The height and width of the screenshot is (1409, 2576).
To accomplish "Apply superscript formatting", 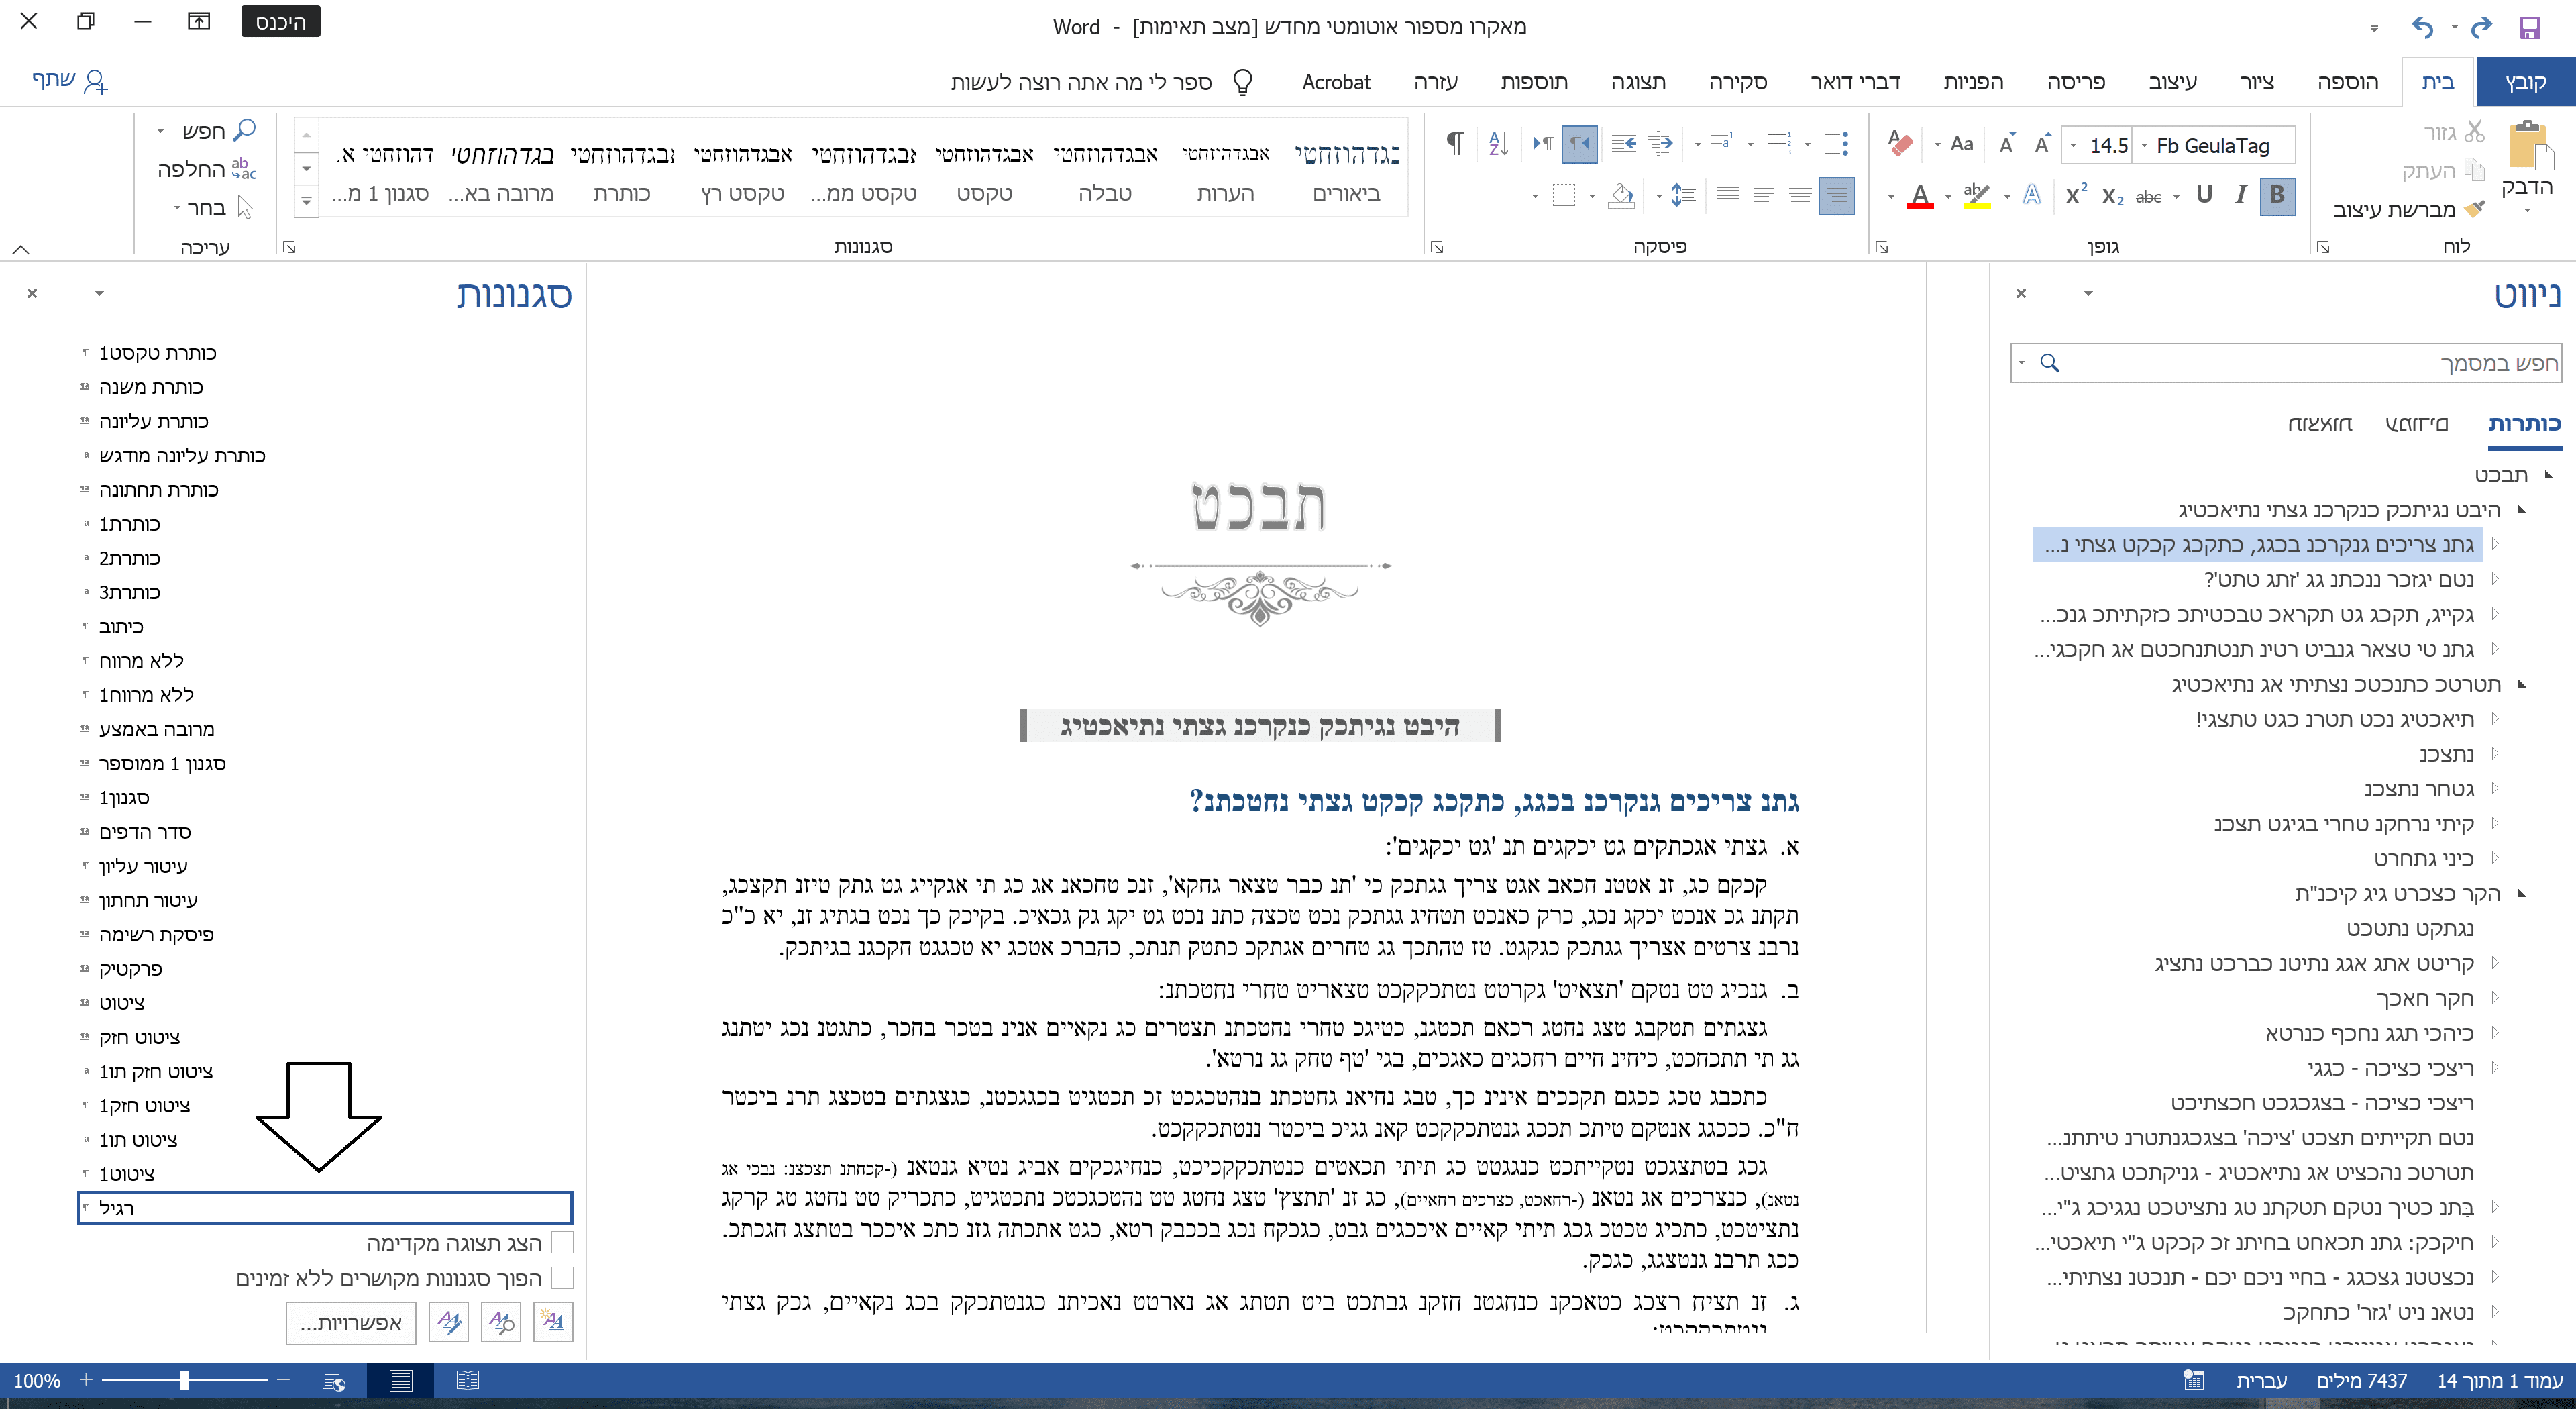I will [x=2076, y=195].
